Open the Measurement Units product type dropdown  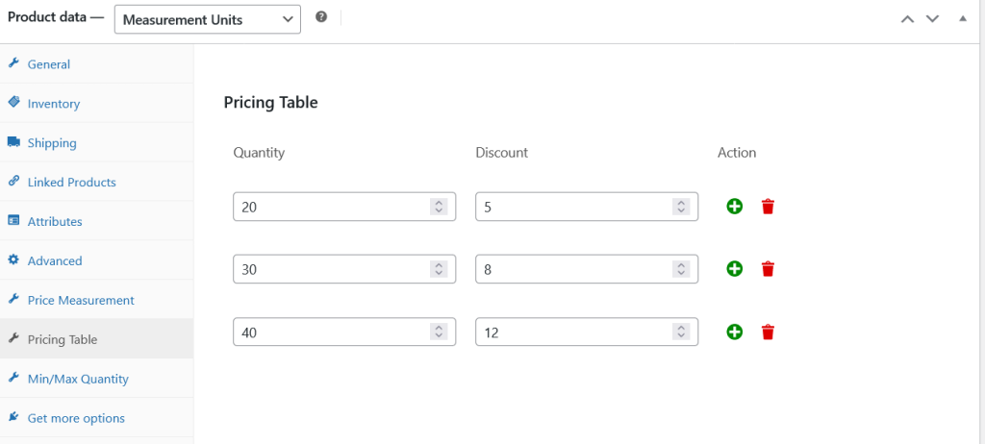click(207, 19)
